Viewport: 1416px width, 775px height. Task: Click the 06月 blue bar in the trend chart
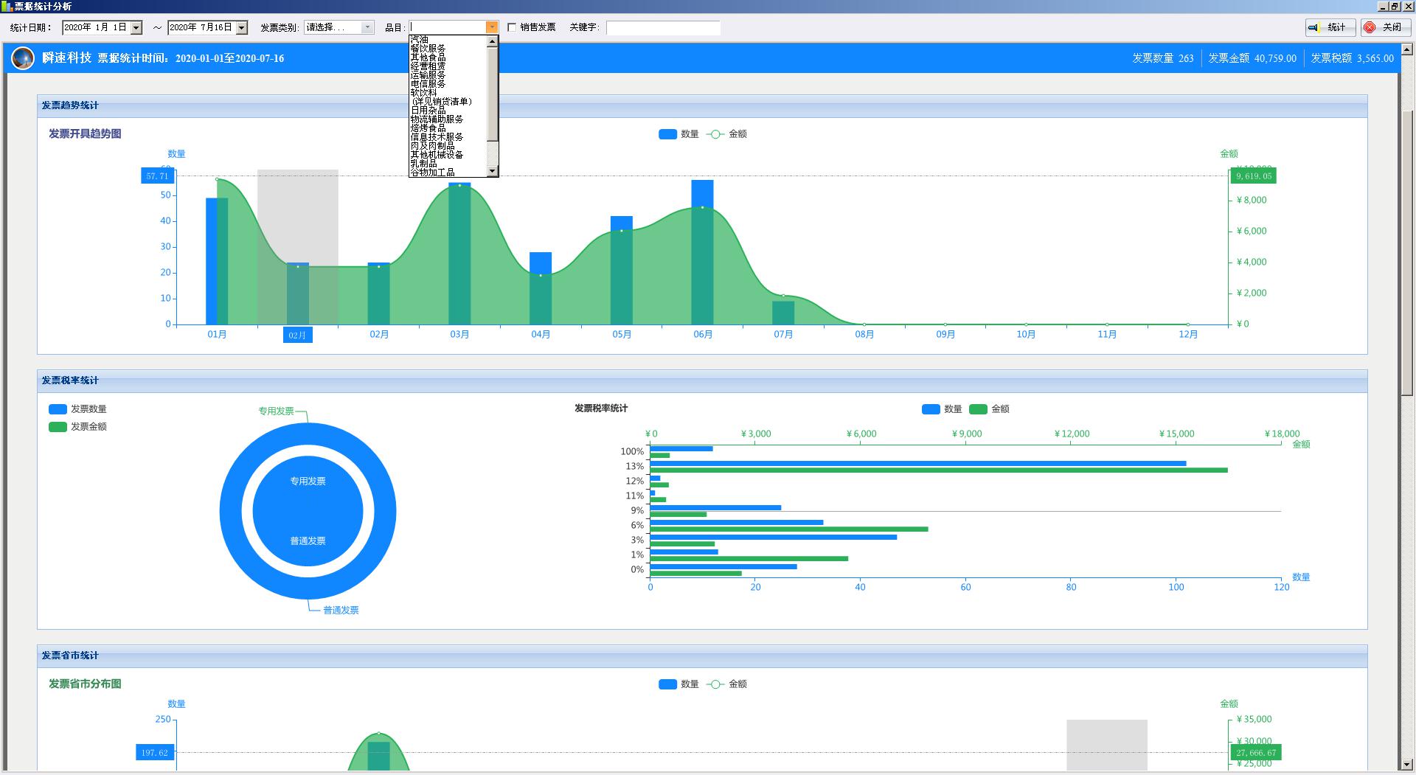(x=702, y=252)
